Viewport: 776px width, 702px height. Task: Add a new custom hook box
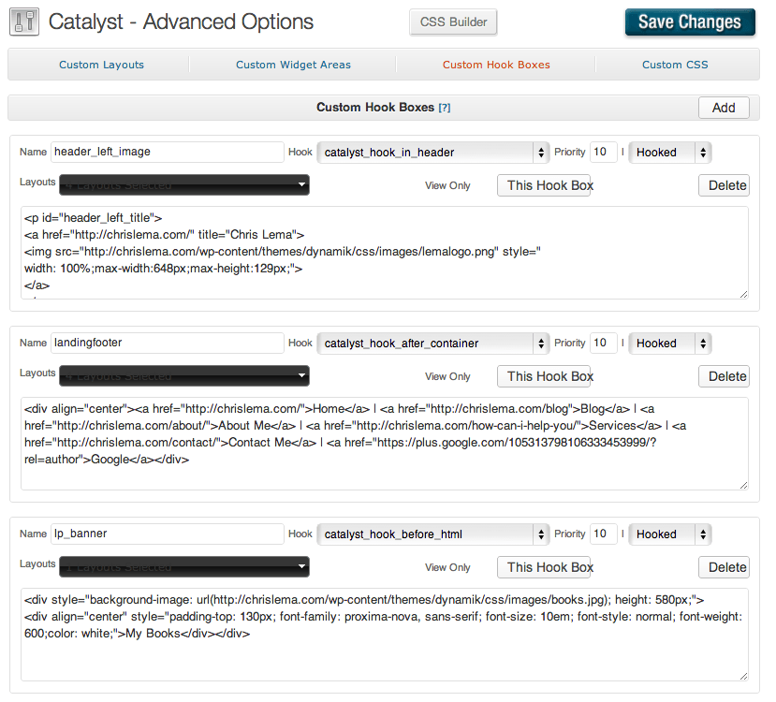point(724,108)
